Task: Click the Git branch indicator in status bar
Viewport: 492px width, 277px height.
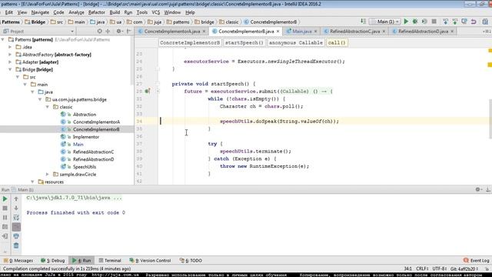Action: click(x=464, y=269)
